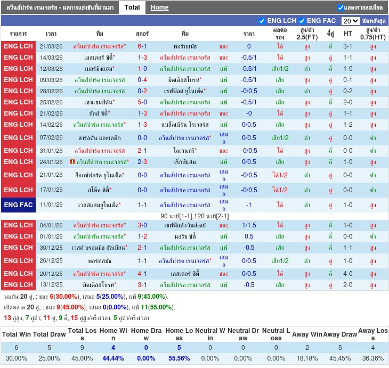This screenshot has height=368, width=389.
Task: Open the 6-1 score on 21/03/26
Action: pyautogui.click(x=142, y=46)
